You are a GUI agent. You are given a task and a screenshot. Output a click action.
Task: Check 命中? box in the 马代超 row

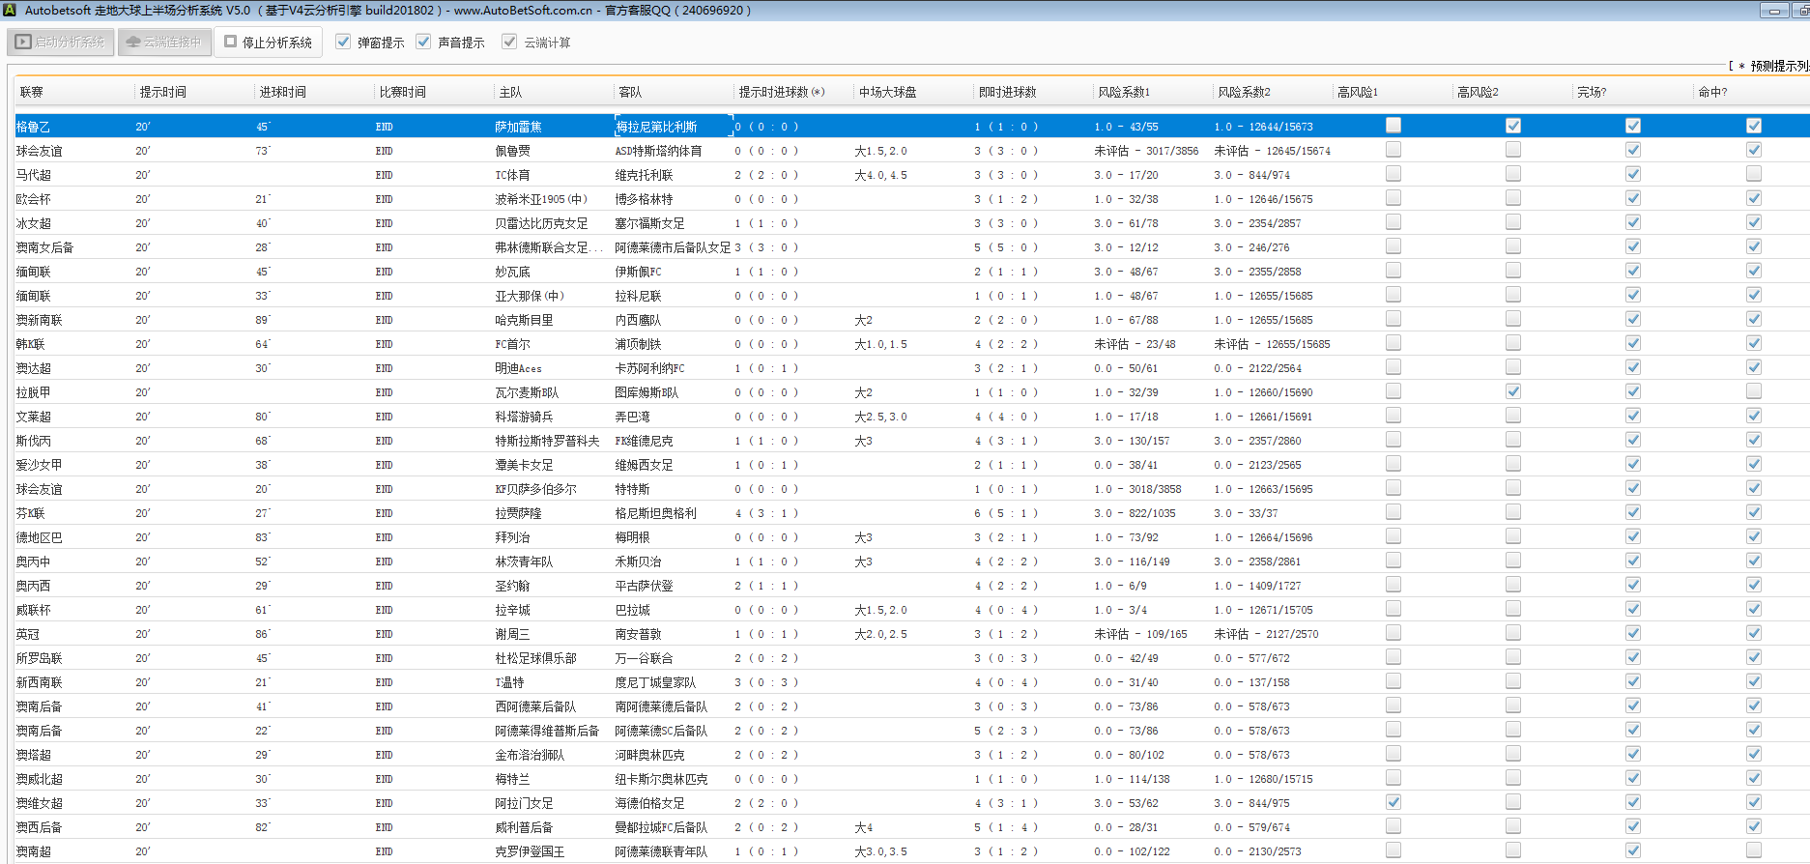pos(1753,174)
